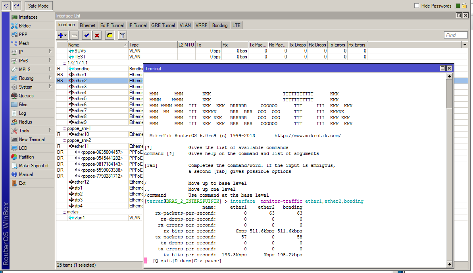This screenshot has width=473, height=273.
Task: Switch to the IP Tunnel tab
Action: tap(138, 25)
